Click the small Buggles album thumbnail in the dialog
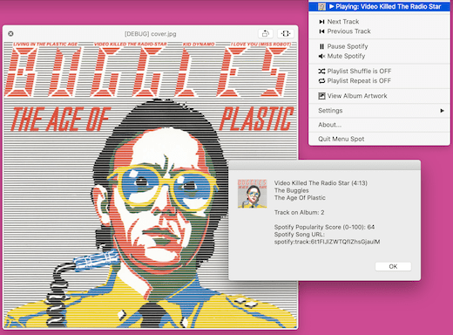Viewport: 453px width, 335px height. [x=252, y=194]
